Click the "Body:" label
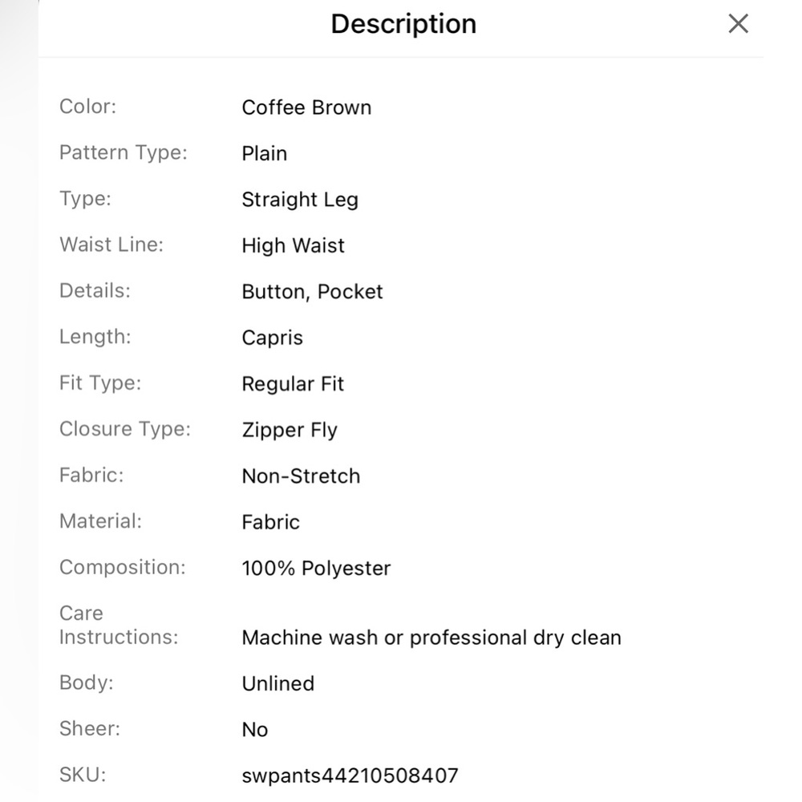This screenshot has height=802, width=802. coord(87,683)
